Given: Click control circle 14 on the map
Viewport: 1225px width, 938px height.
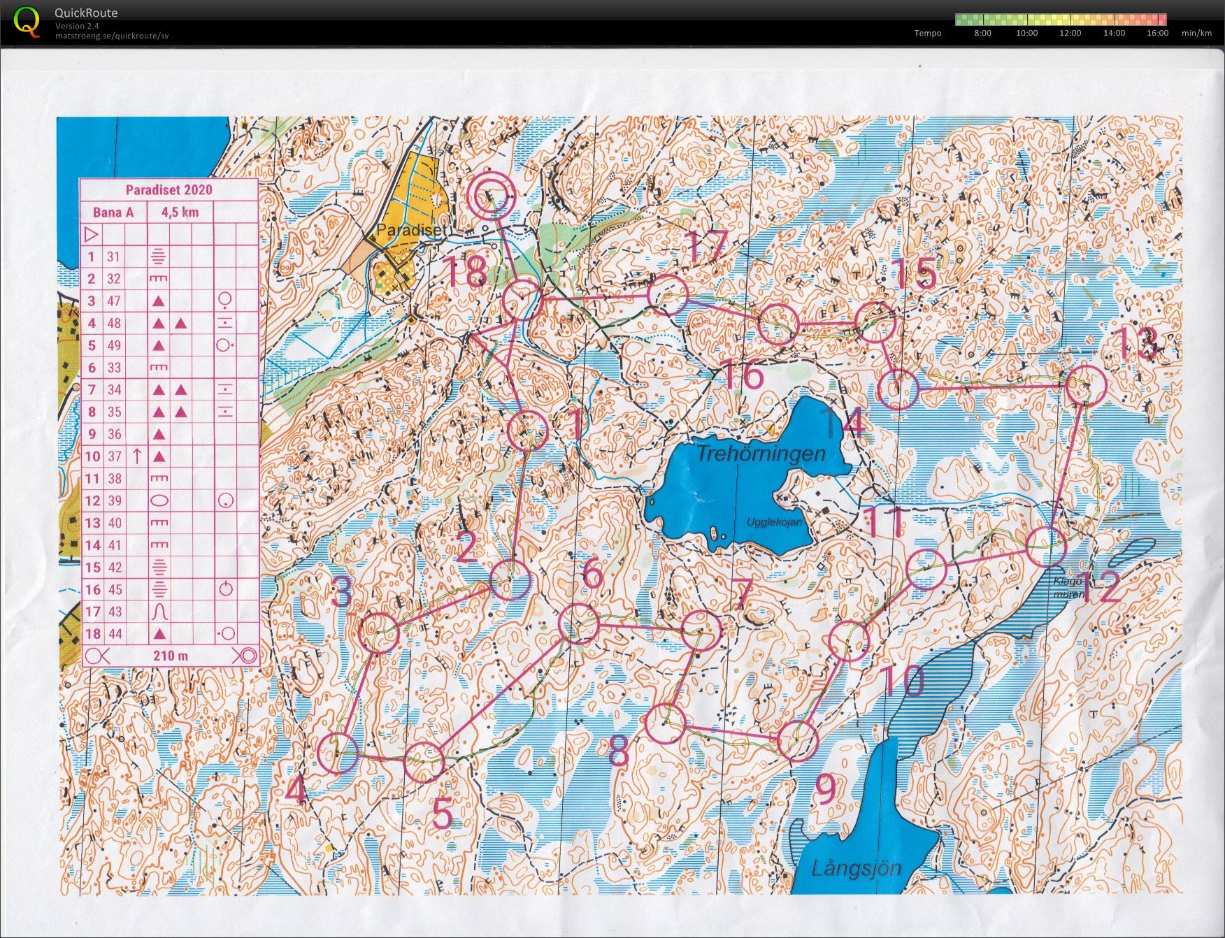Looking at the screenshot, I should [898, 389].
